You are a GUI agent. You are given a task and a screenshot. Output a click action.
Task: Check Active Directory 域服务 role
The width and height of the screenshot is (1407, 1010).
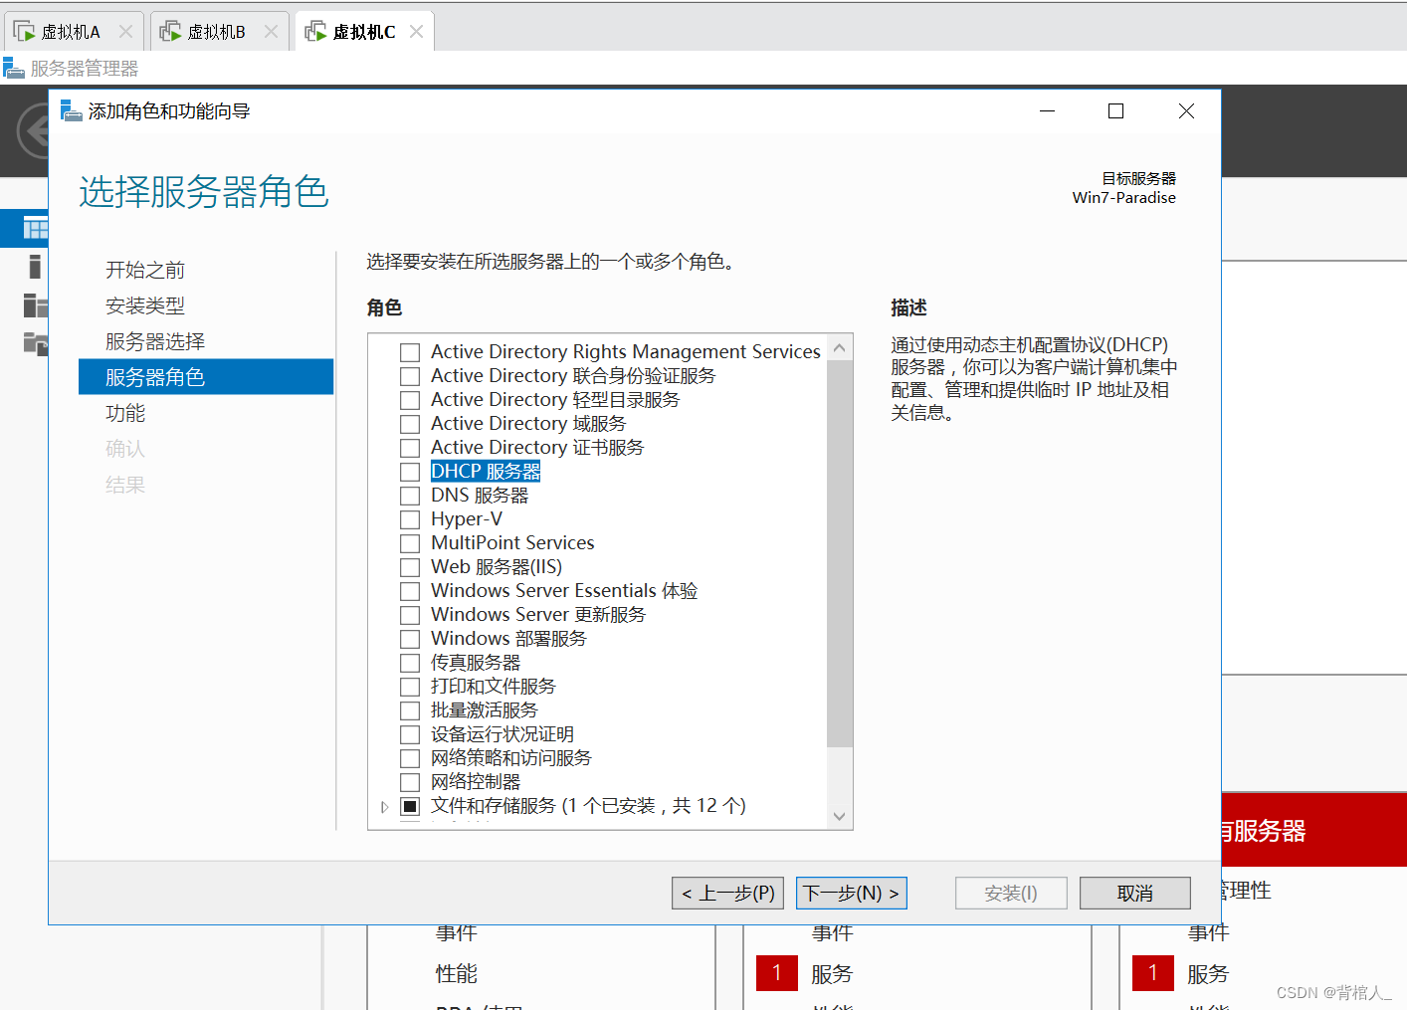point(410,424)
